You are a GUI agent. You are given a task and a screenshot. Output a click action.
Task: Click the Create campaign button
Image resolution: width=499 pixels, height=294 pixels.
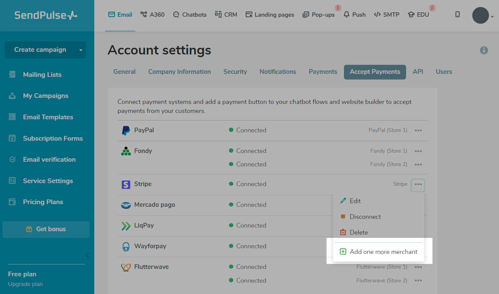coord(40,50)
